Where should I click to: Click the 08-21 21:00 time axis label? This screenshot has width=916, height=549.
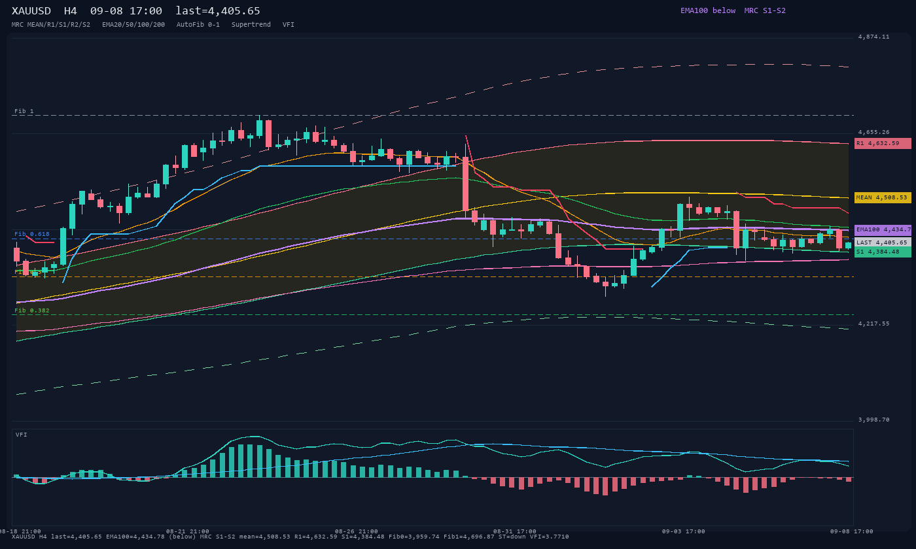(188, 531)
